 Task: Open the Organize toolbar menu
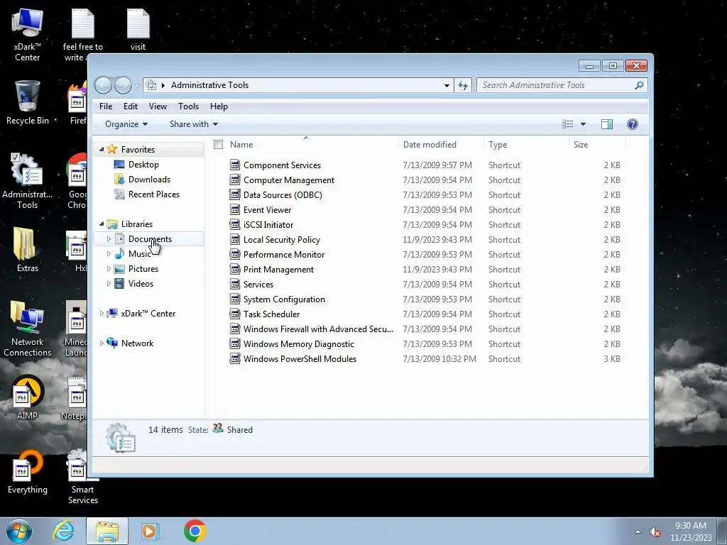click(x=126, y=124)
